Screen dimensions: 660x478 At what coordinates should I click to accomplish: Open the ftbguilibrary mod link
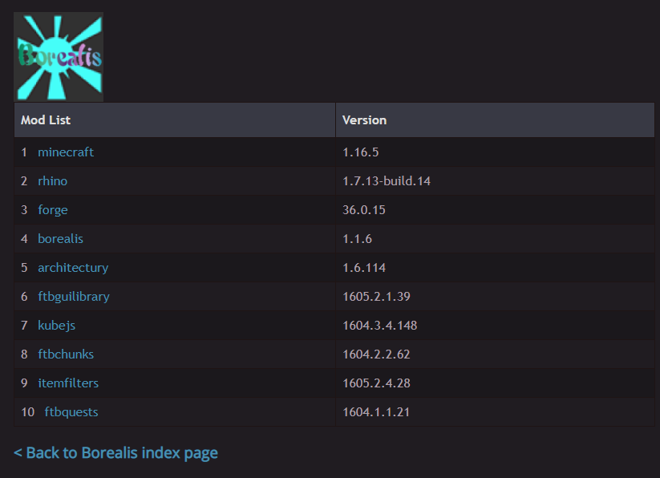pyautogui.click(x=74, y=297)
